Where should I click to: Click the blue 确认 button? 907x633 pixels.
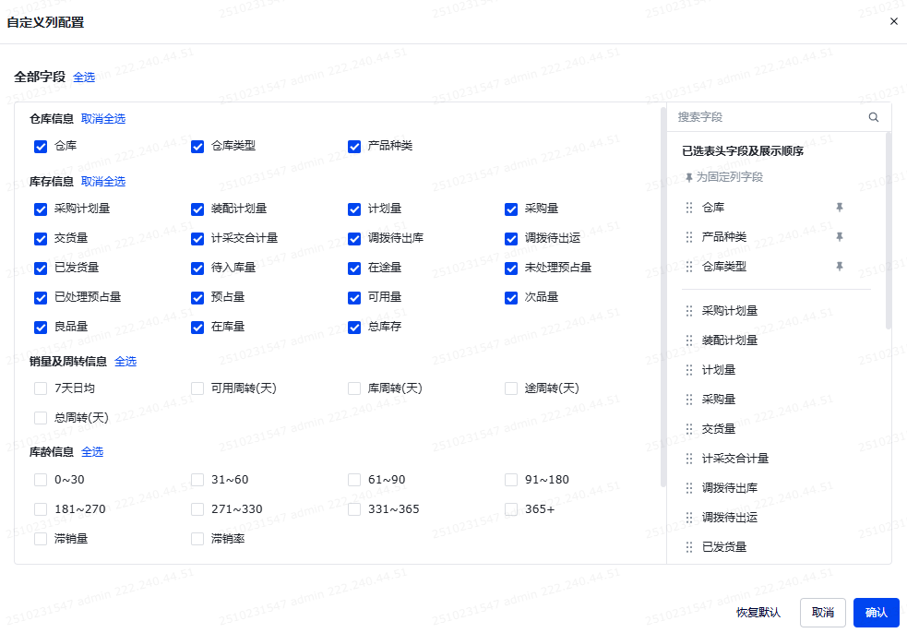(x=877, y=613)
